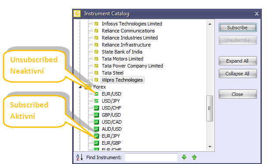This screenshot has height=164, width=268.
Task: Click the vertical scrollbar thumb
Action: [x=210, y=108]
